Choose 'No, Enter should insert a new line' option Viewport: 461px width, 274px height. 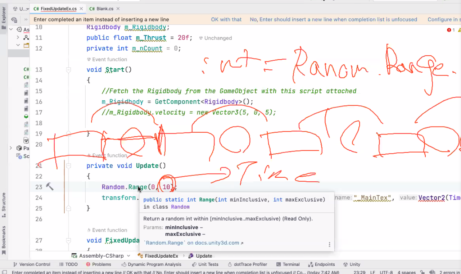(334, 20)
